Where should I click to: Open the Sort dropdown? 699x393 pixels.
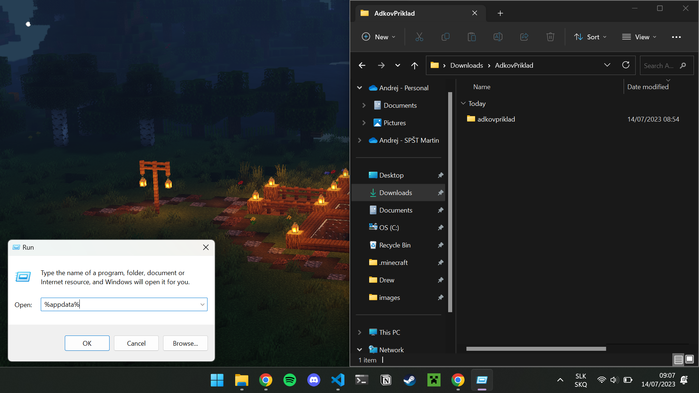coord(590,37)
